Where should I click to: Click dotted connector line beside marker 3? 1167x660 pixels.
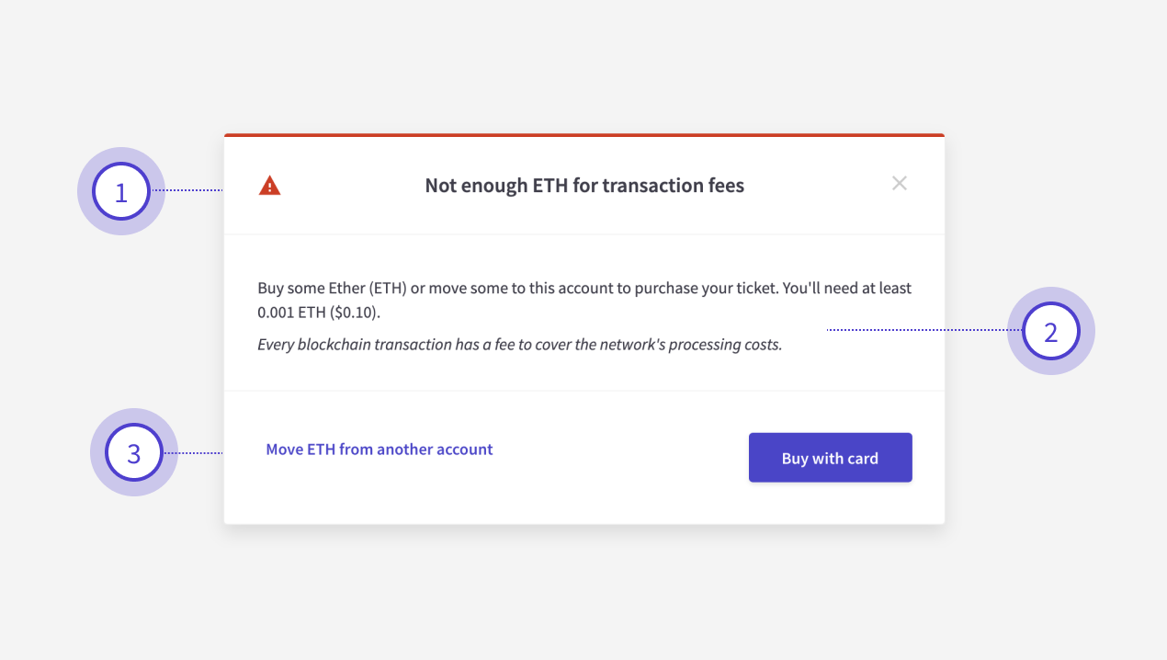[194, 452]
